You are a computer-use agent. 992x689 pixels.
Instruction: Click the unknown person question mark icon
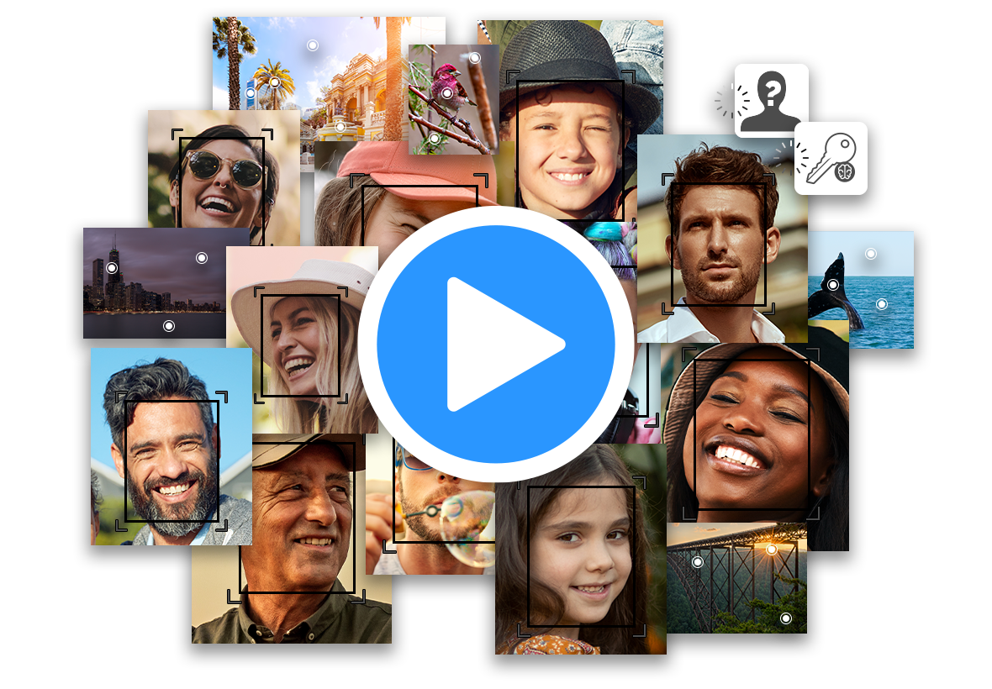[771, 100]
